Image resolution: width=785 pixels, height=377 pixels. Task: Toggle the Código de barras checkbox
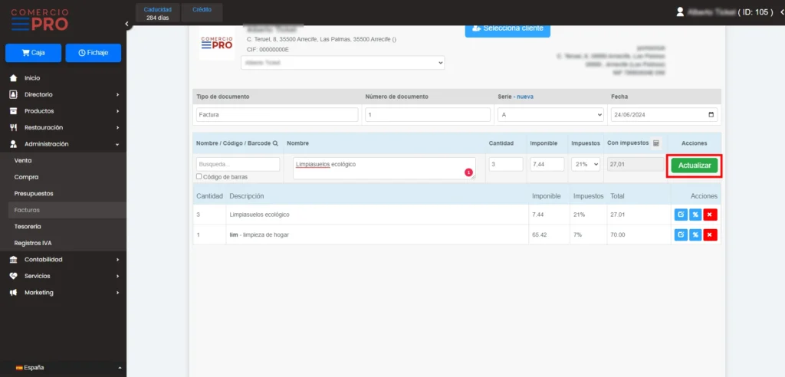point(199,177)
